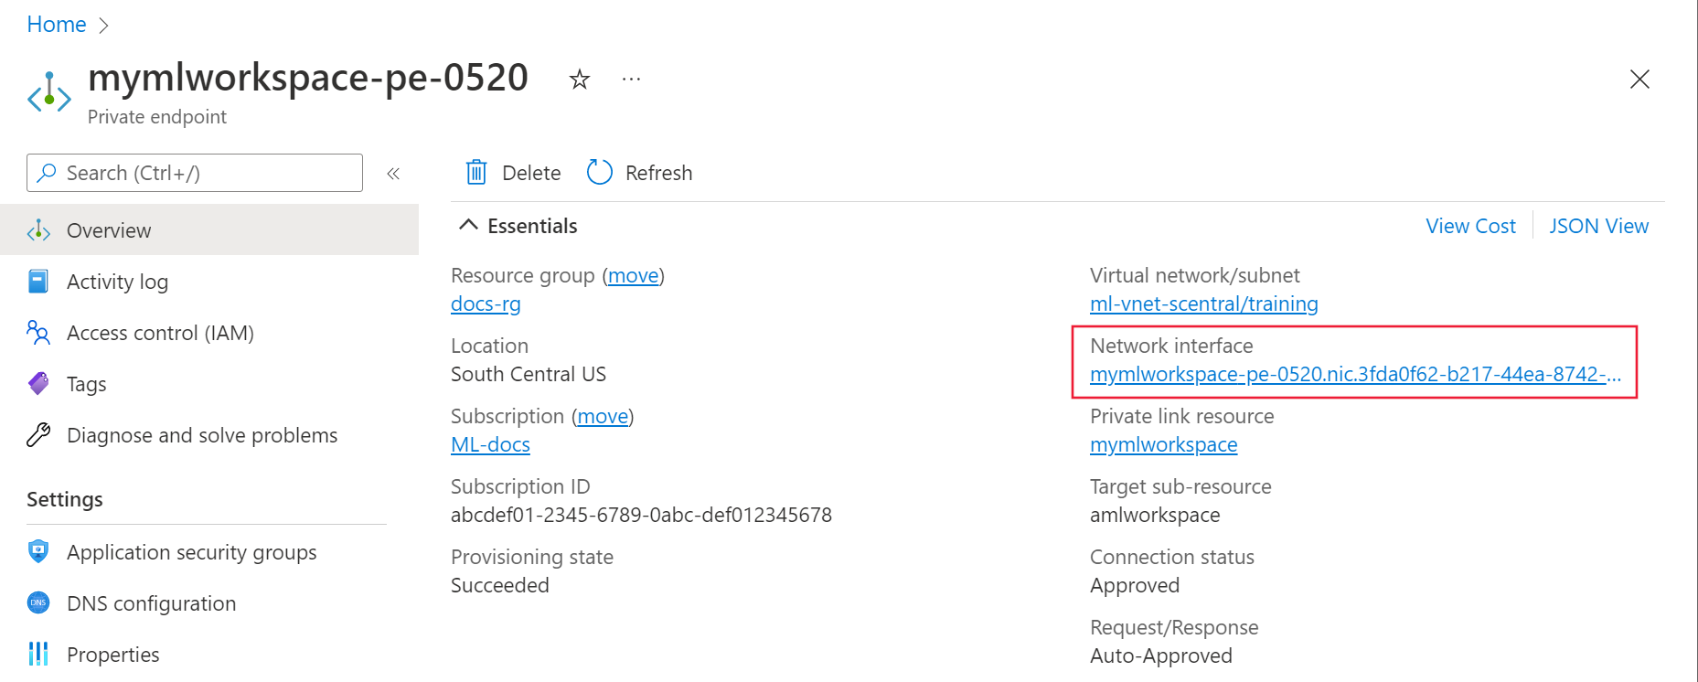
Task: Click the DNS configuration icon
Action: click(38, 603)
